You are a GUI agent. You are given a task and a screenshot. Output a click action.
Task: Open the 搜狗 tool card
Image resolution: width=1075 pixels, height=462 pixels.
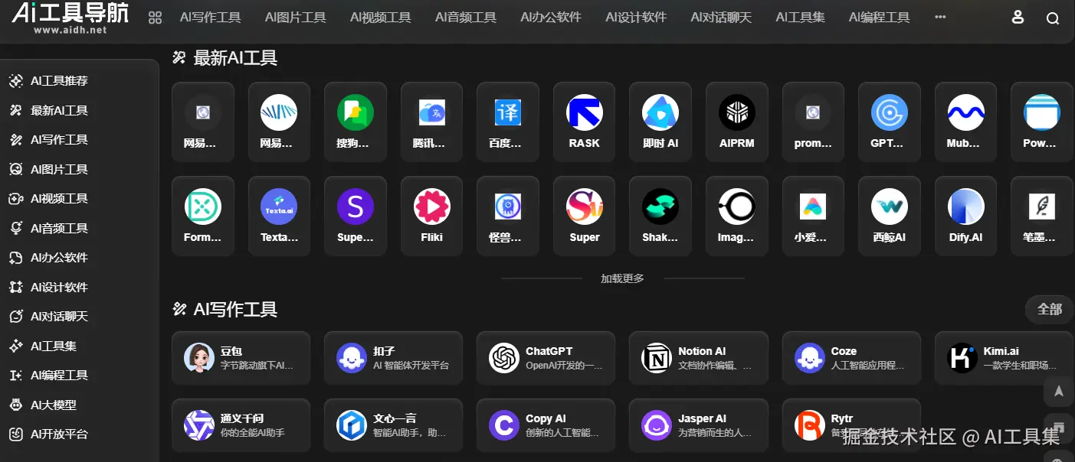[356, 122]
